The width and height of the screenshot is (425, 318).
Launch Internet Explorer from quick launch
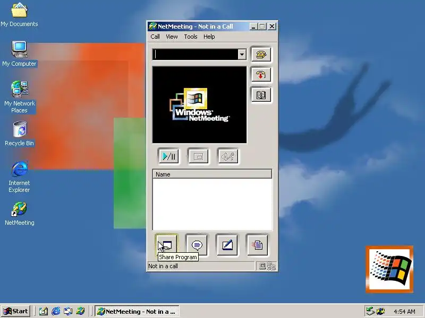[56, 311]
